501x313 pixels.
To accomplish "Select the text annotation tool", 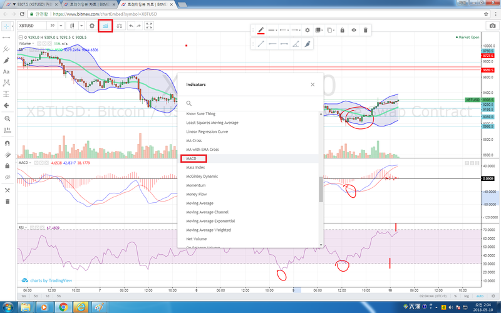I will tap(6, 71).
